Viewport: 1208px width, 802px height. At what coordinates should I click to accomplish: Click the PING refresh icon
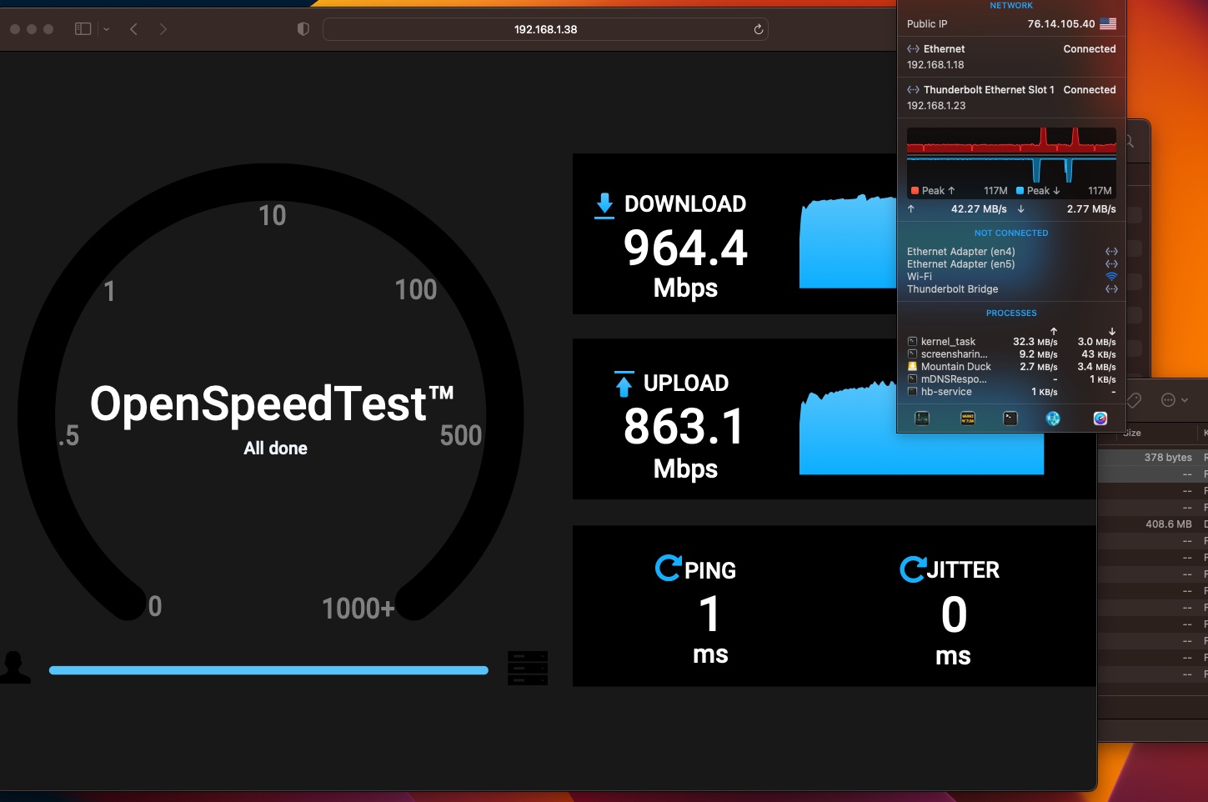(x=668, y=568)
